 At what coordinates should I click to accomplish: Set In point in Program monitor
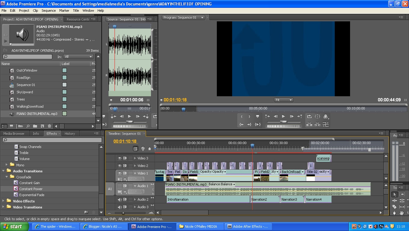(241, 116)
